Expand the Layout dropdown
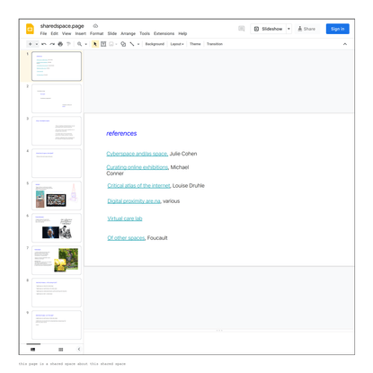The image size is (373, 373). [x=177, y=44]
